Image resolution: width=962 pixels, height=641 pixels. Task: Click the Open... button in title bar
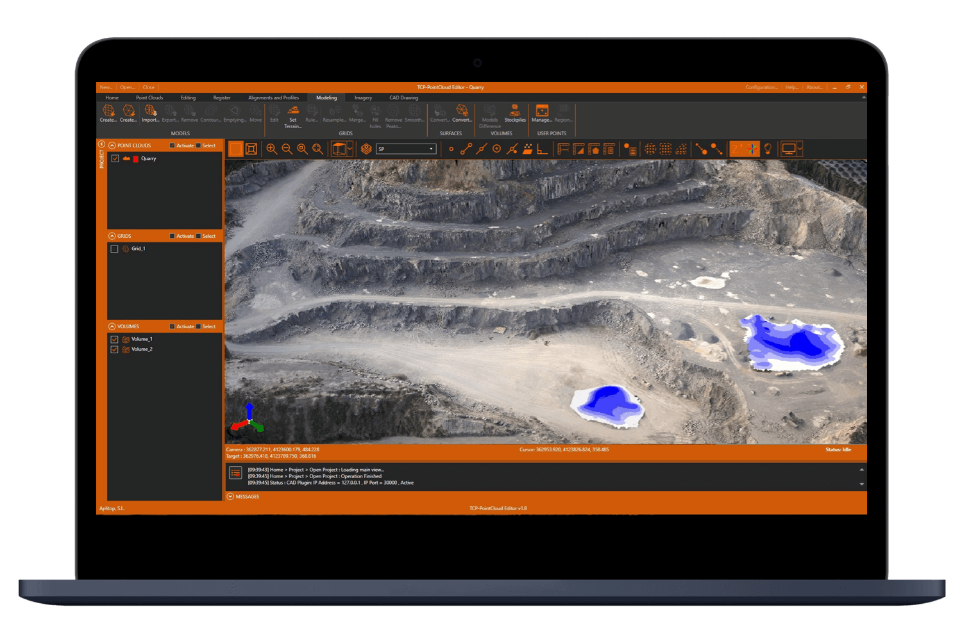point(128,87)
